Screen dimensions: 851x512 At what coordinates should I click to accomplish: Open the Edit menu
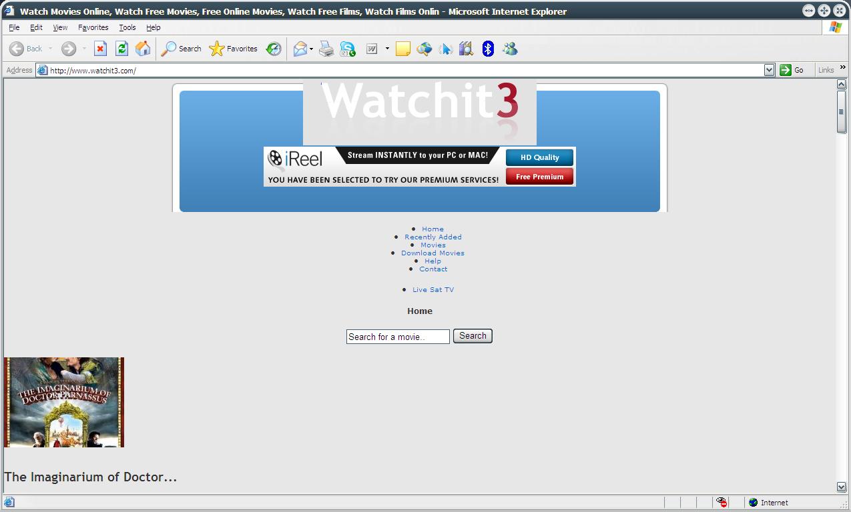click(x=36, y=27)
